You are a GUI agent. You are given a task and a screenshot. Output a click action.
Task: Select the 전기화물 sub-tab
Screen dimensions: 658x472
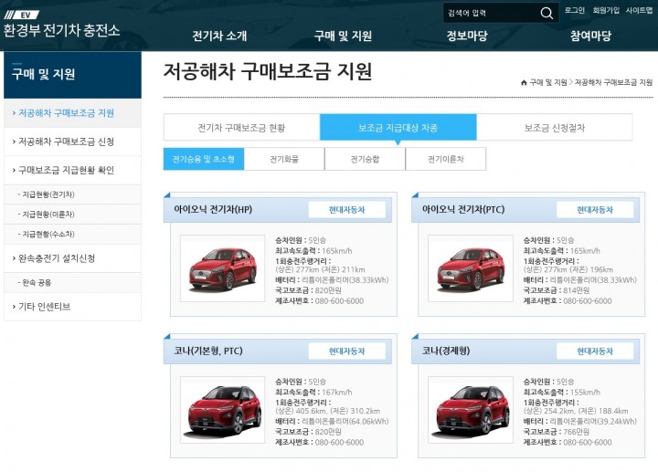click(284, 159)
